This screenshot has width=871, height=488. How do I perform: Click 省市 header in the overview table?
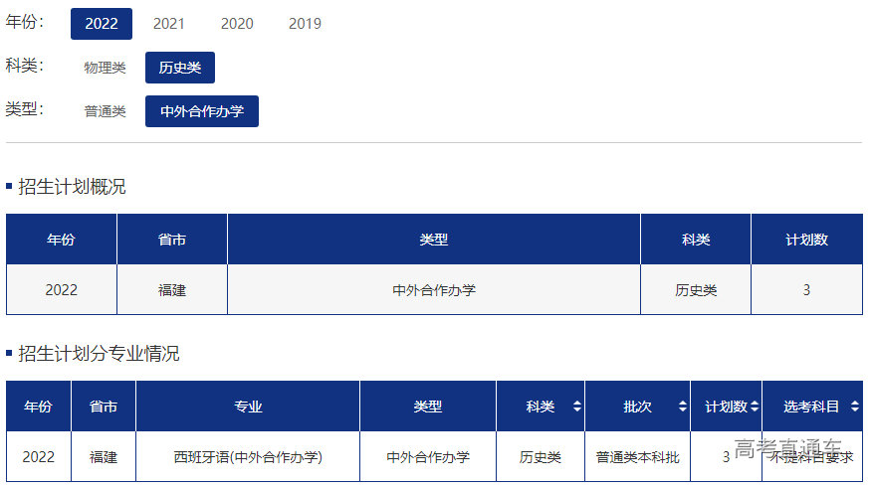(172, 240)
